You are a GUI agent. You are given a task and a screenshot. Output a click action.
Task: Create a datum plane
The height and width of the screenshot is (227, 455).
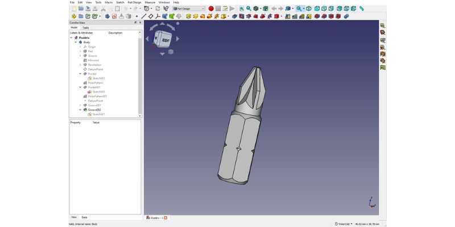pyautogui.click(x=151, y=16)
